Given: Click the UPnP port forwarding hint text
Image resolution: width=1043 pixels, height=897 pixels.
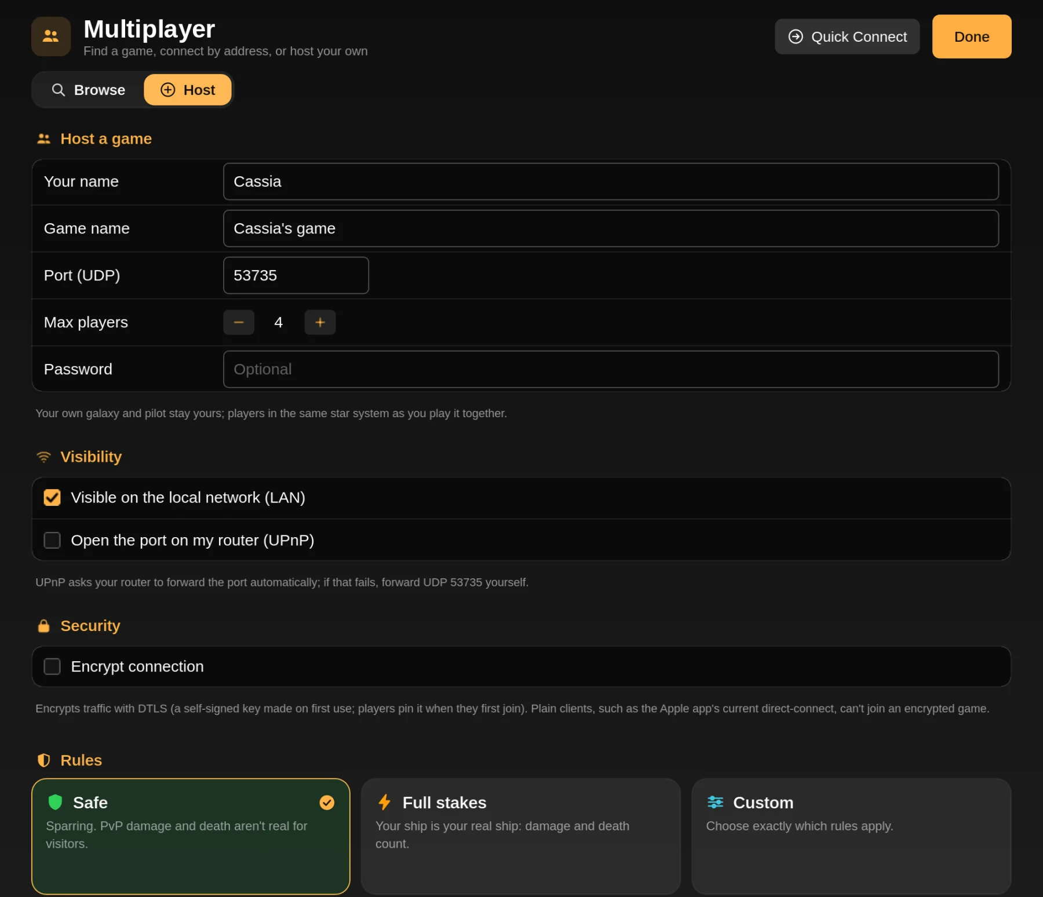Looking at the screenshot, I should click(x=282, y=582).
